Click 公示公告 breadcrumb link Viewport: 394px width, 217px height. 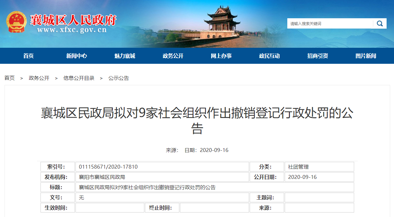pos(119,78)
